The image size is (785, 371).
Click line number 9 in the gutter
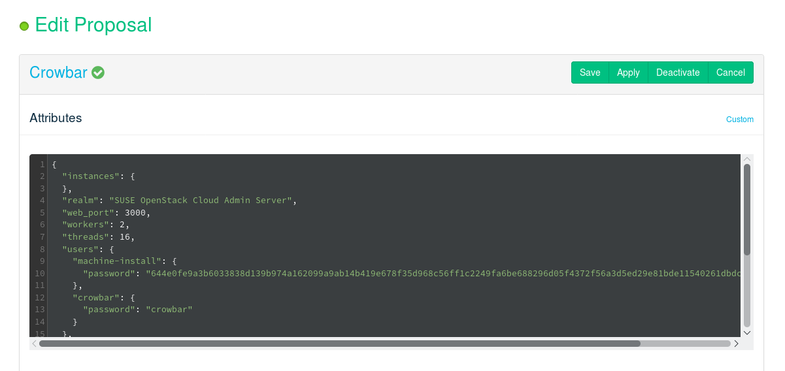point(42,261)
